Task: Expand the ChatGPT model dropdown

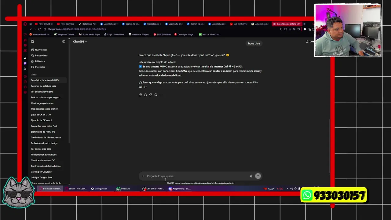Action: [80, 42]
